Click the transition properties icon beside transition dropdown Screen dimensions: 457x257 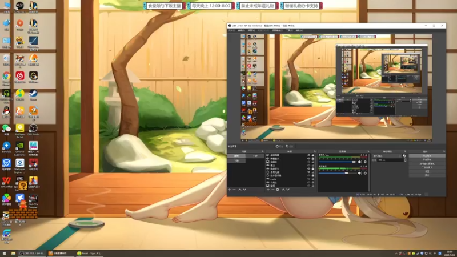pos(404,156)
